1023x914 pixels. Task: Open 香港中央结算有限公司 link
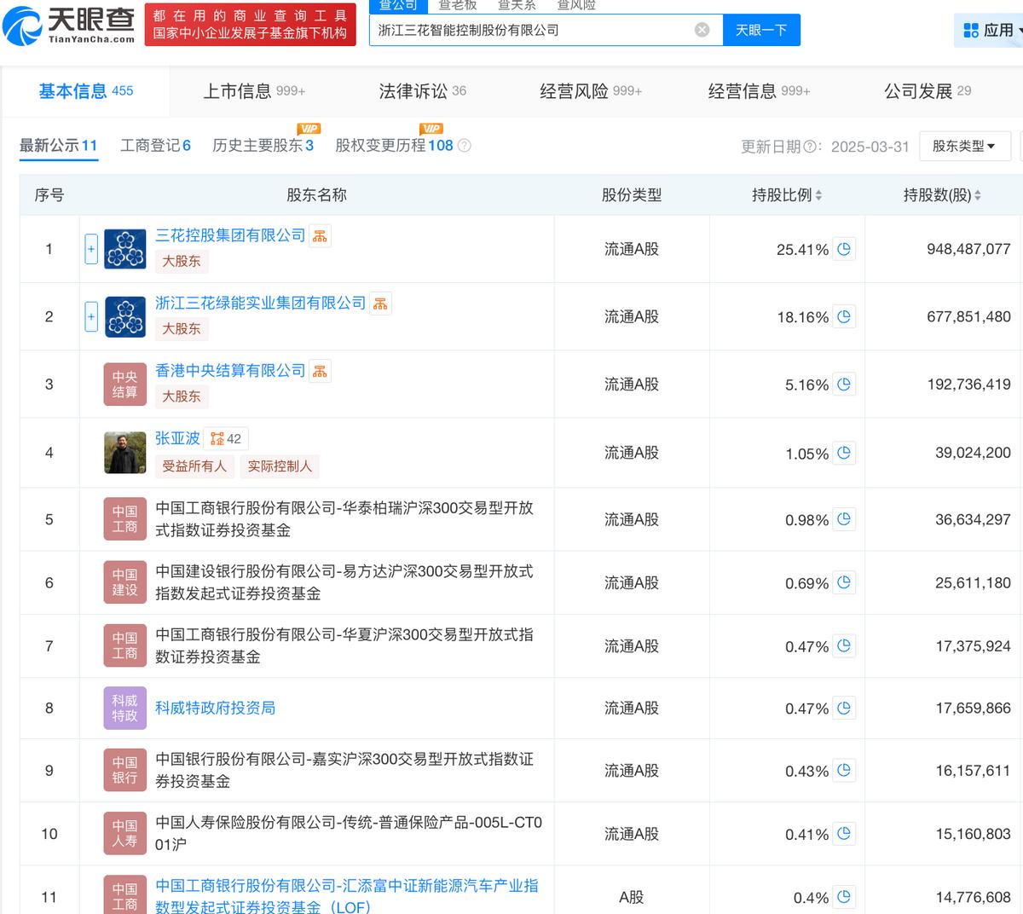point(230,370)
